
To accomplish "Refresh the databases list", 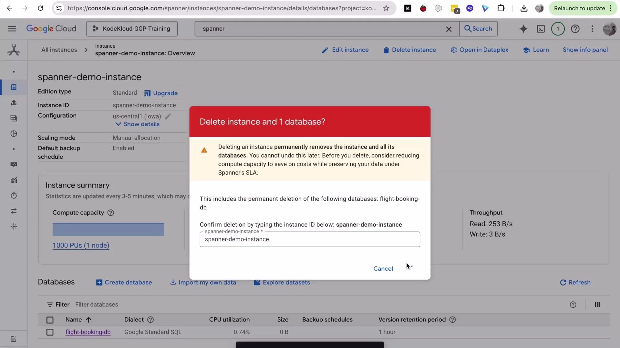I will [575, 282].
